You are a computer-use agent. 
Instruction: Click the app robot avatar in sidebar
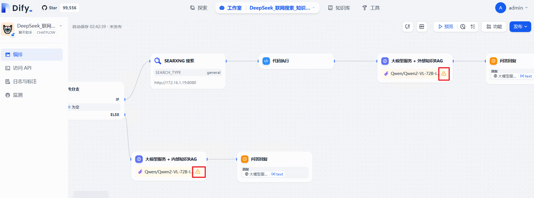(8, 29)
